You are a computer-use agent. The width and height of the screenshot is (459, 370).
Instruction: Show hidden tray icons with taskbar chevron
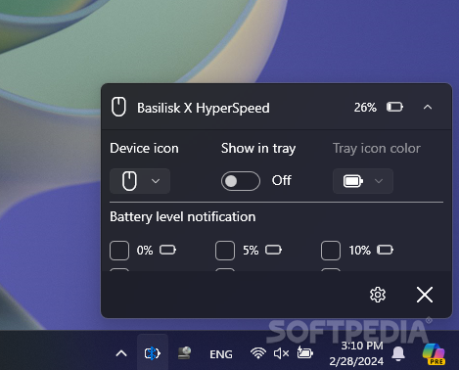121,353
